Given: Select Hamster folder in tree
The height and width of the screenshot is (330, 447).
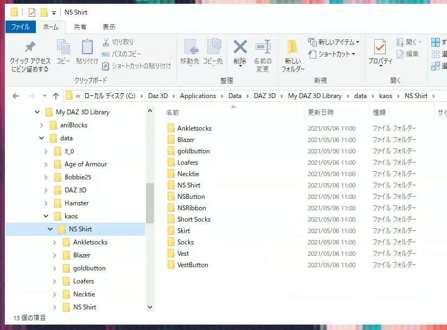Looking at the screenshot, I should [x=76, y=203].
